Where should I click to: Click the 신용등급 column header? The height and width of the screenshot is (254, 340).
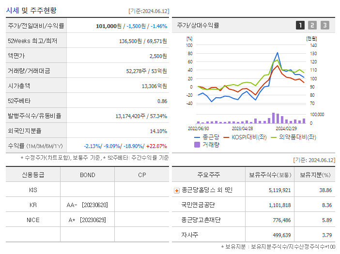[33, 175]
